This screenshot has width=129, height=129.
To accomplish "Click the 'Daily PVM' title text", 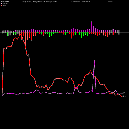I will pos(5,2).
